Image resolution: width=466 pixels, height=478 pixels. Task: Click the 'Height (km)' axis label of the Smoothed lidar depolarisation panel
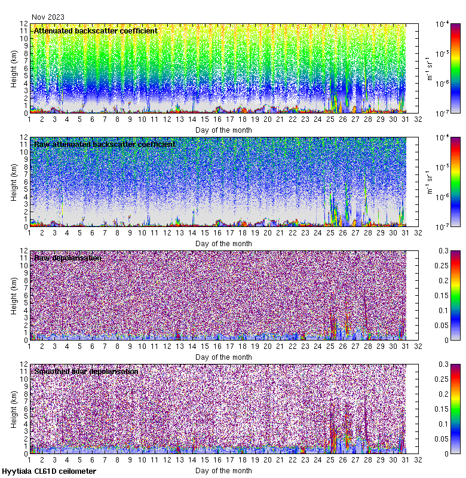click(14, 409)
